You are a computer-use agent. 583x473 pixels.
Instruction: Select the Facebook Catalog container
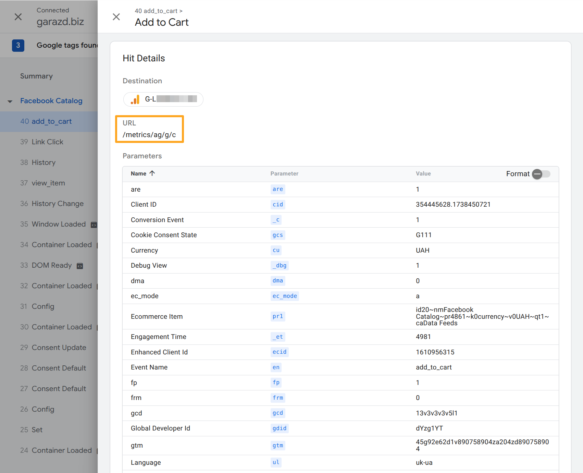(51, 101)
